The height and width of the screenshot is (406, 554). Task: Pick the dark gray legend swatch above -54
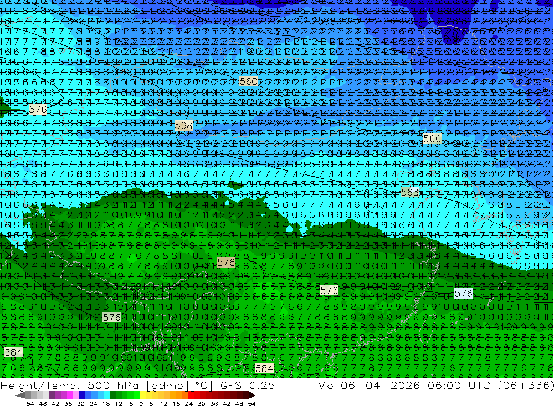pos(28,395)
